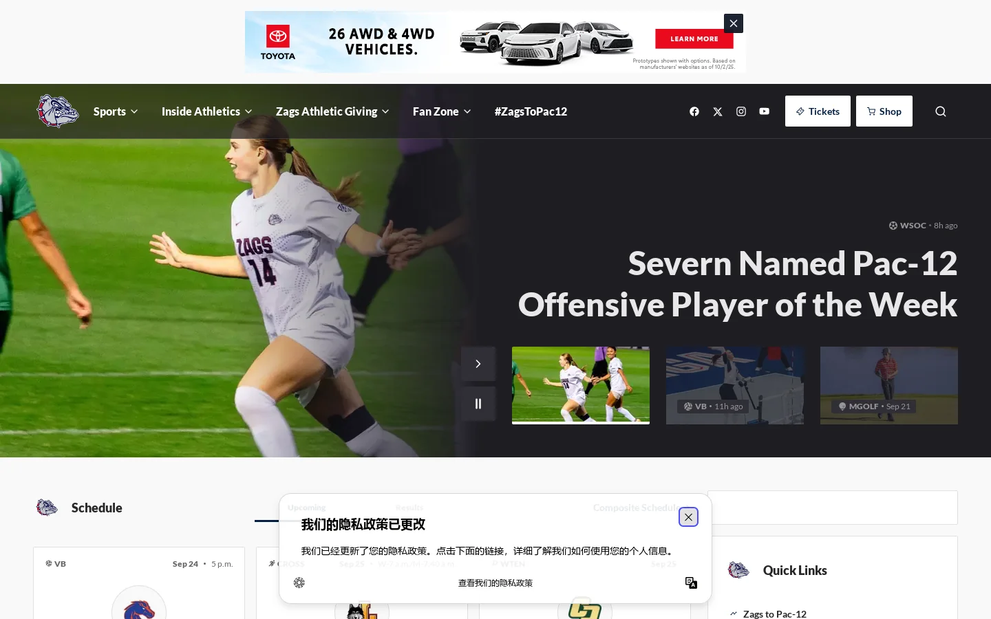Click the 26 AWD & 4WD Vehicles ad text
This screenshot has height=619, width=991.
click(381, 42)
